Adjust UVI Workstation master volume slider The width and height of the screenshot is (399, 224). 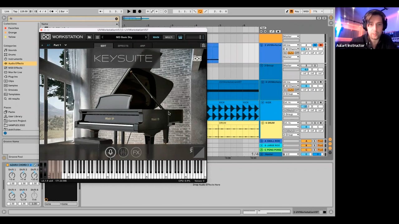[x=195, y=37]
